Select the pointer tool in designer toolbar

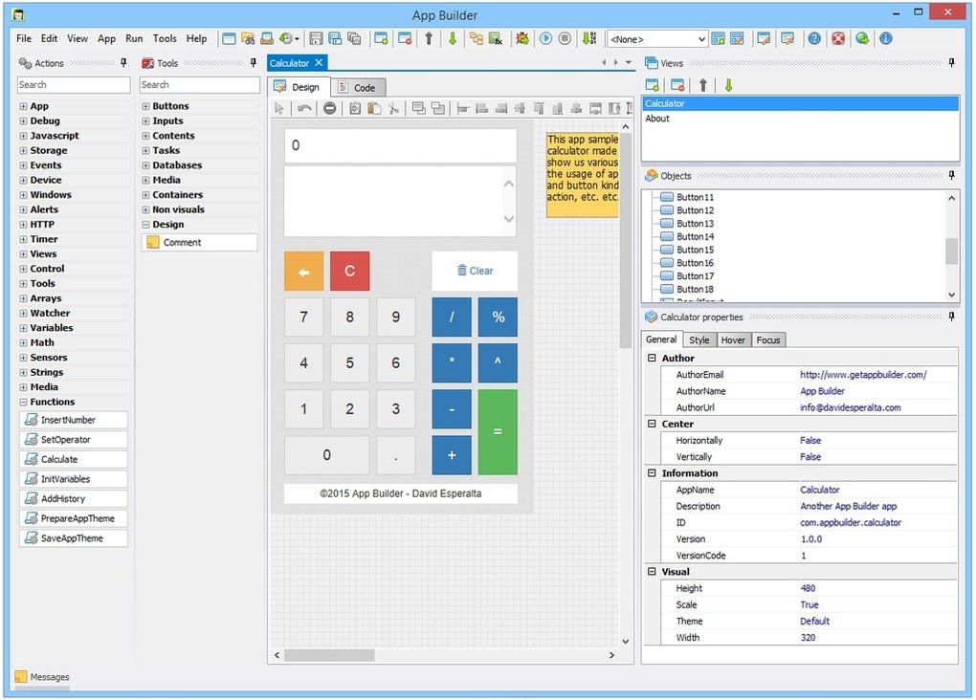(x=280, y=108)
